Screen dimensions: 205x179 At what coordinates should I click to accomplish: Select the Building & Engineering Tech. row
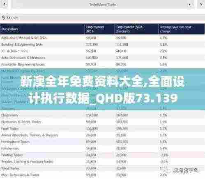(102, 44)
